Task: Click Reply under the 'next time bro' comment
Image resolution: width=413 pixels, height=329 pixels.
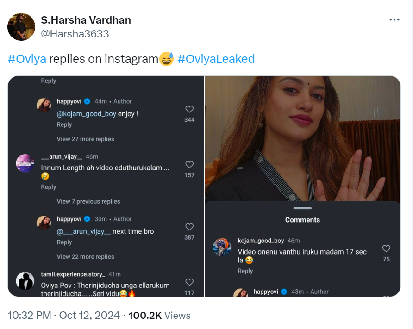Action: pyautogui.click(x=64, y=242)
